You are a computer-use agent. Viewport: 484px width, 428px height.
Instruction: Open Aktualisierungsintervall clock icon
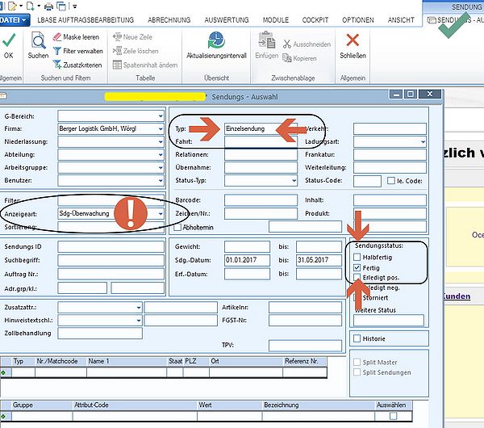tap(216, 40)
